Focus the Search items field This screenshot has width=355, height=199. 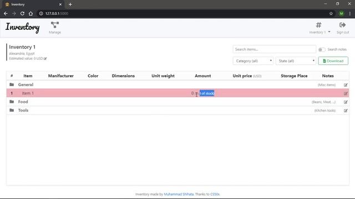tap(274, 49)
